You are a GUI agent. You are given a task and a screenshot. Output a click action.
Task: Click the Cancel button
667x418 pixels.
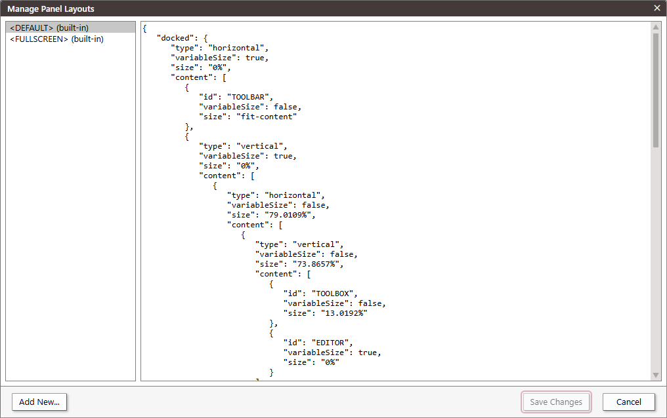(x=628, y=402)
